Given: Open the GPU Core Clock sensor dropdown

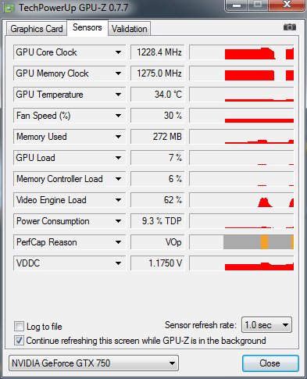Looking at the screenshot, I should pos(118,52).
